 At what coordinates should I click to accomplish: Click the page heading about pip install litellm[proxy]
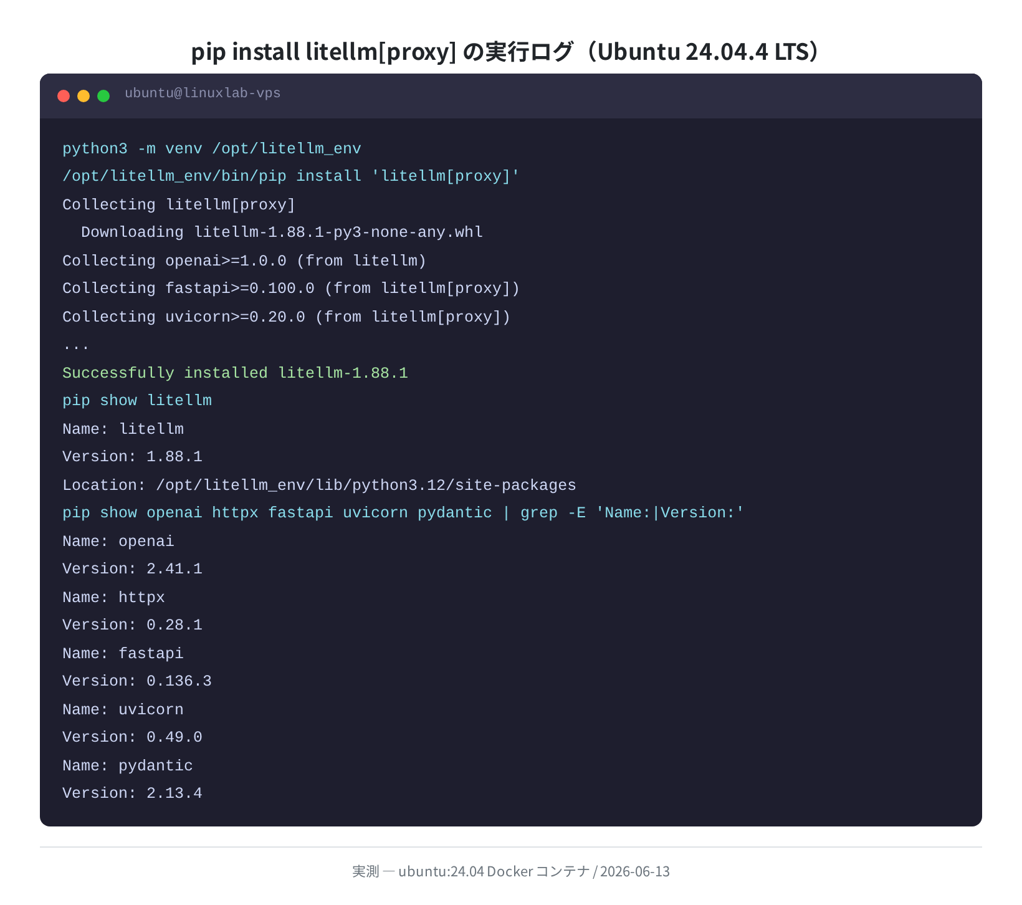(505, 52)
